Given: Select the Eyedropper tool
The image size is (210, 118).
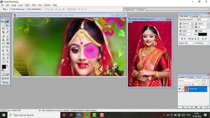Looking at the screenshot, I should (x=7, y=58).
